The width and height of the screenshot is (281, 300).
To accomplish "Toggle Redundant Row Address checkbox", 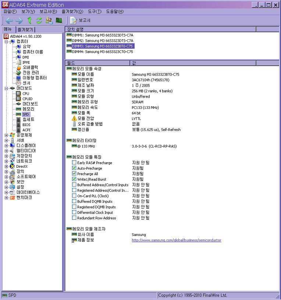I will 74,218.
